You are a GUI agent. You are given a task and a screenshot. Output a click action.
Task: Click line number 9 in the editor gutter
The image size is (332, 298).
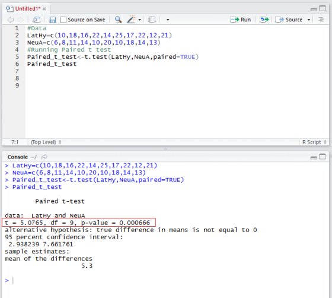coord(17,85)
